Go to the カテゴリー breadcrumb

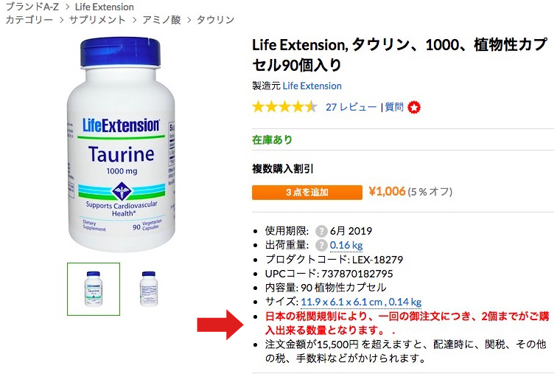29,20
